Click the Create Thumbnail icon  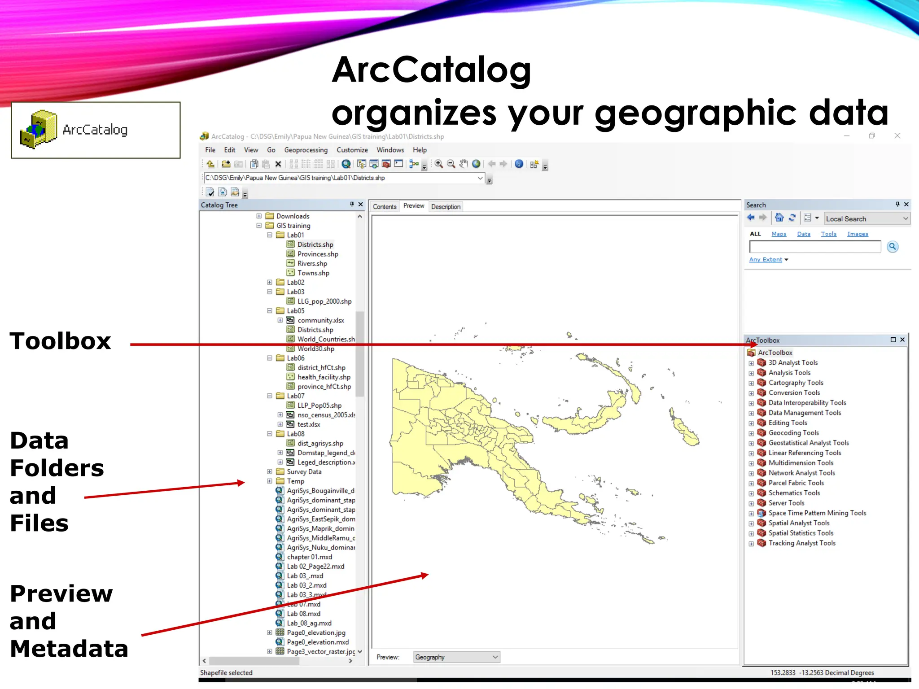click(534, 164)
